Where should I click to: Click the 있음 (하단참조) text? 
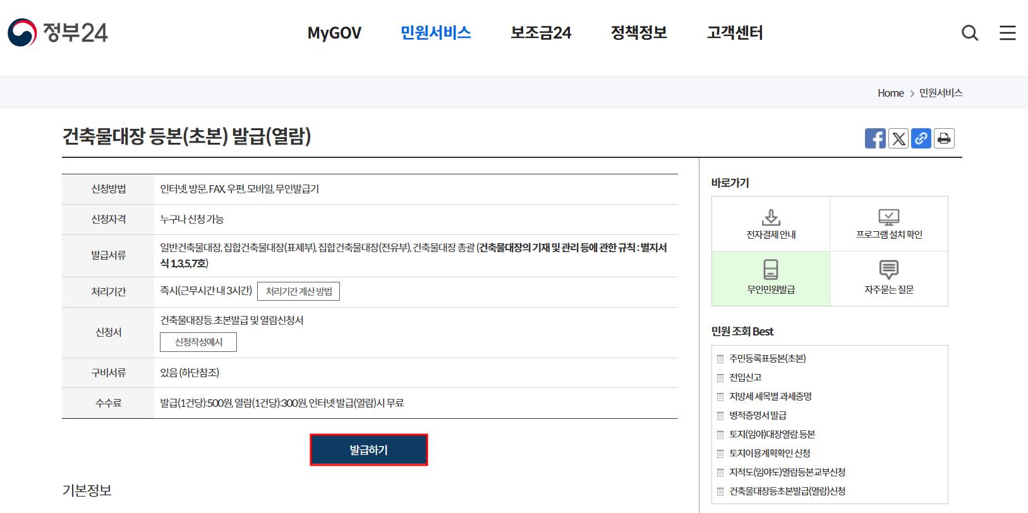(190, 373)
